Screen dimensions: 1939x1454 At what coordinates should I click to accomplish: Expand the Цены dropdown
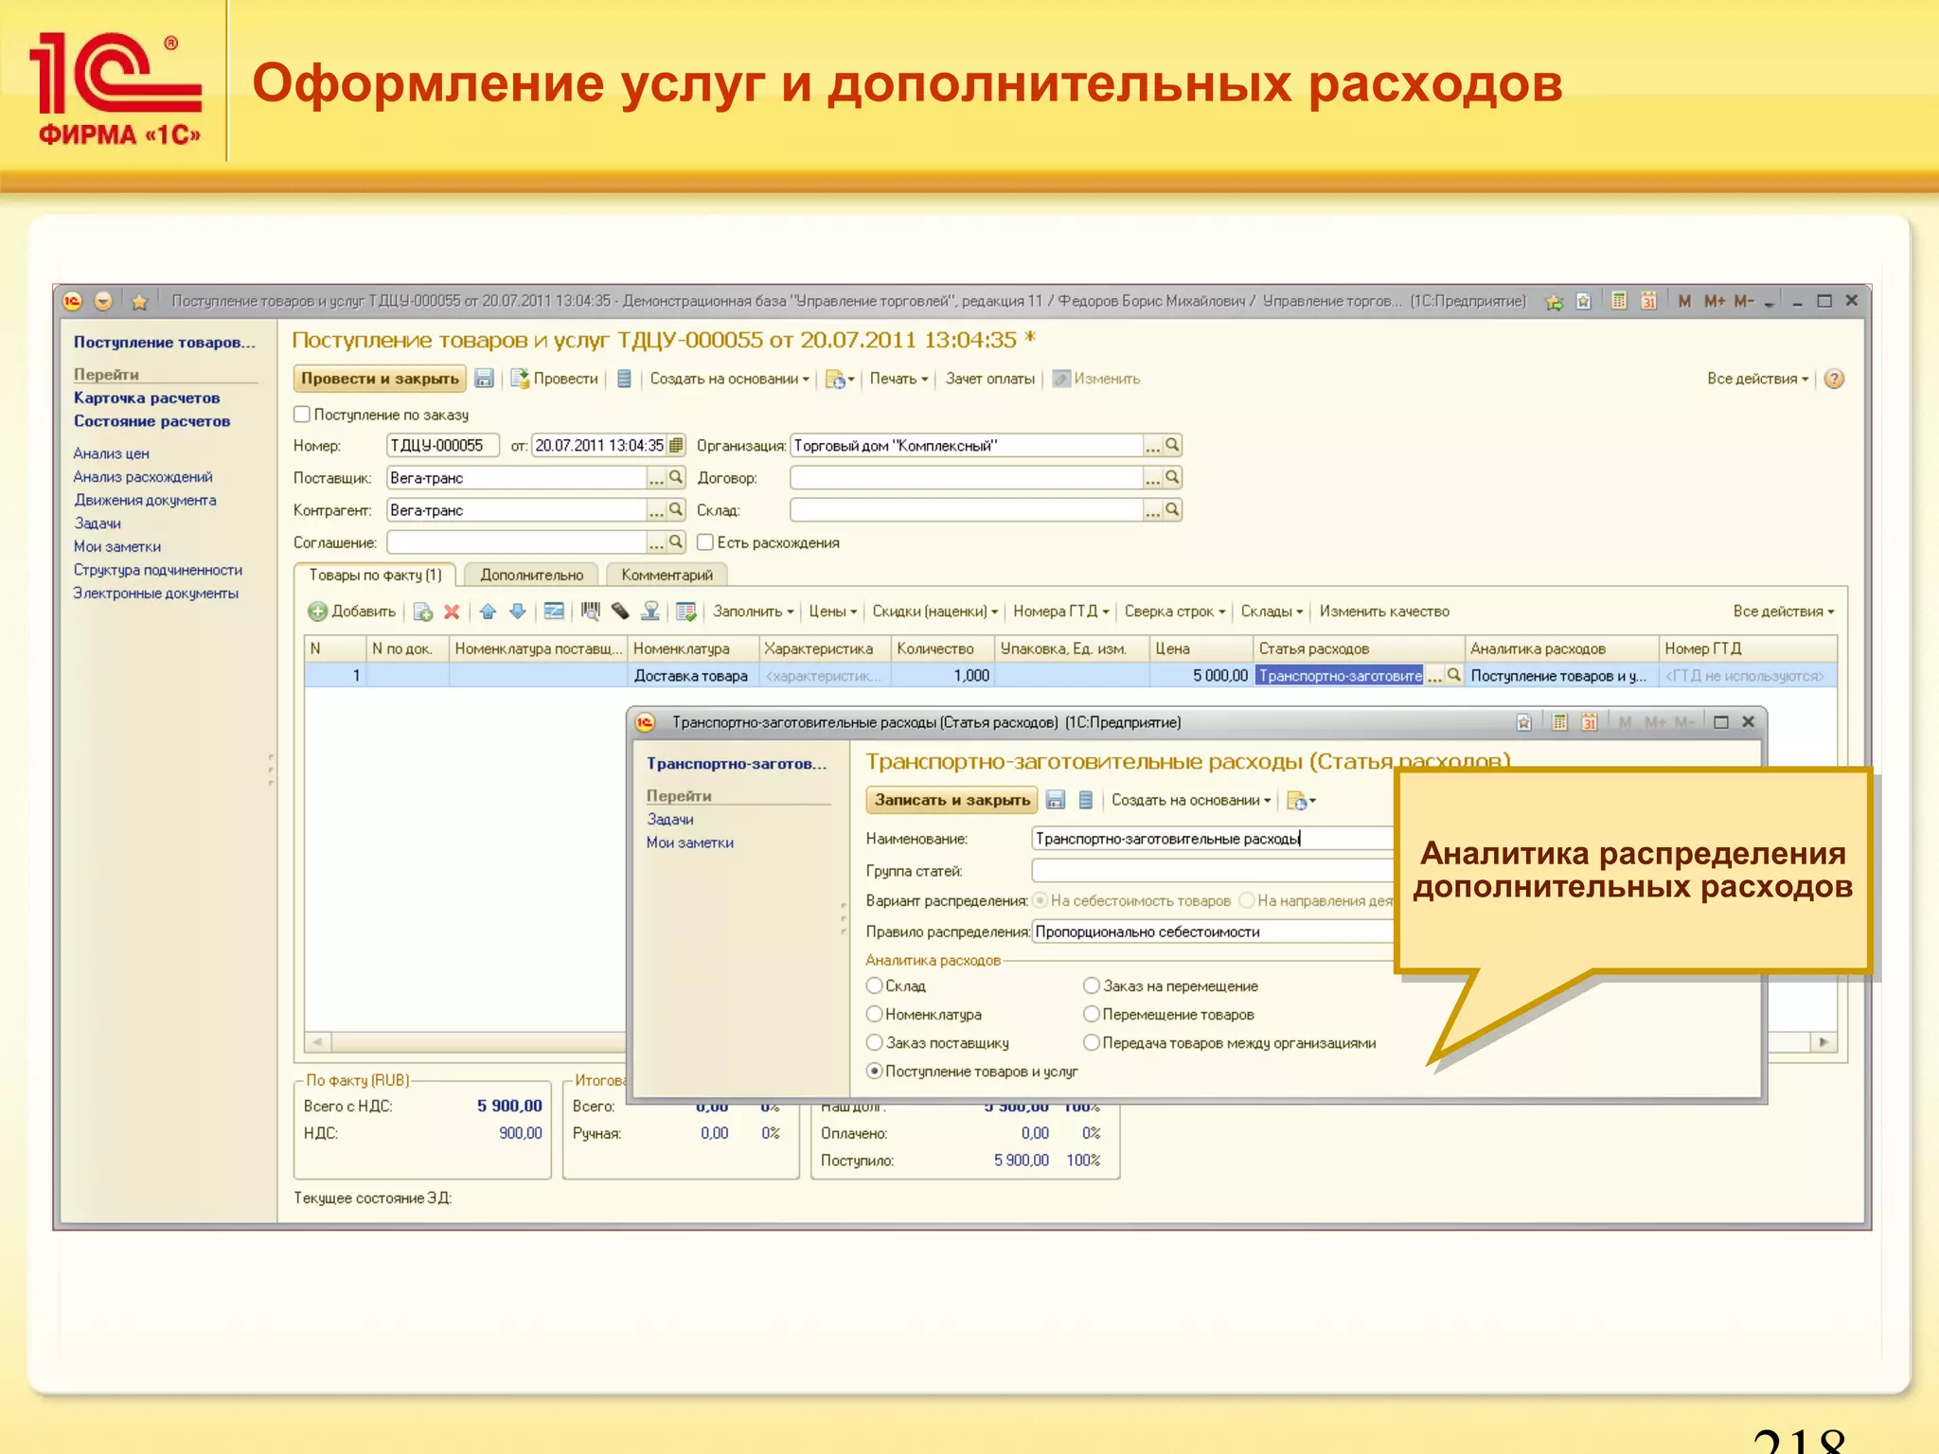coord(832,612)
